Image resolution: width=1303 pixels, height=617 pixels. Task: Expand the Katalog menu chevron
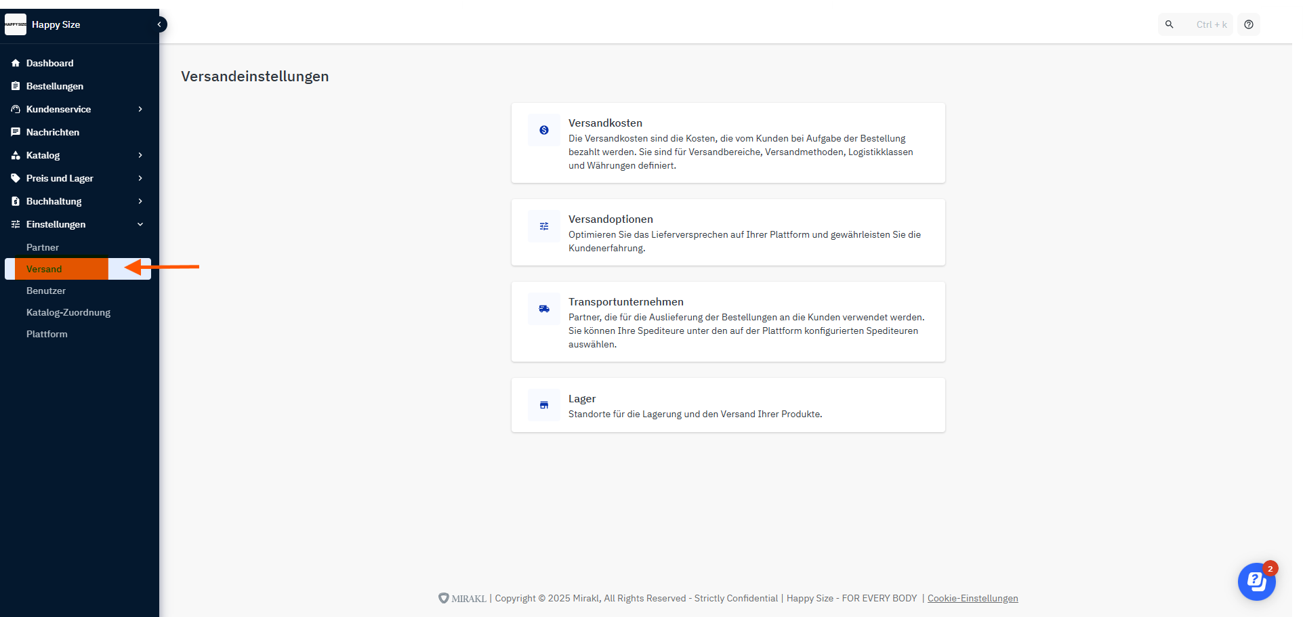click(140, 155)
